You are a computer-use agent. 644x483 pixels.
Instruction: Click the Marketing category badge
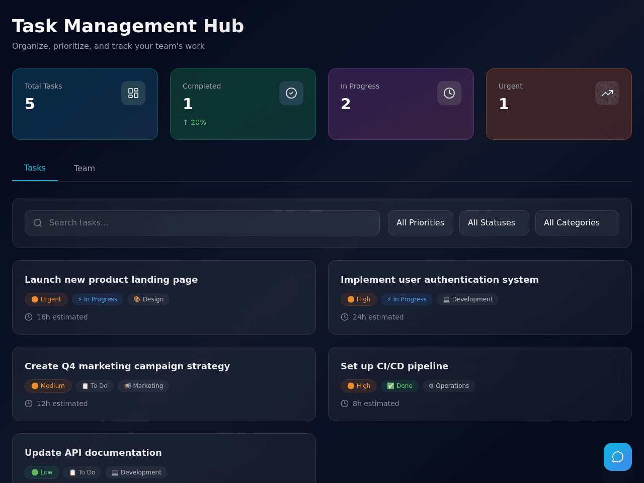(x=143, y=386)
